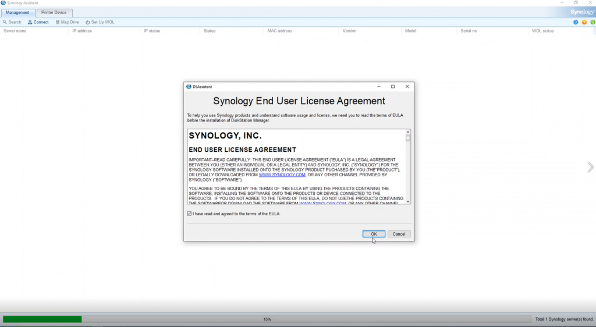
Task: Click the Map Drive toolbar button
Action: tap(67, 23)
